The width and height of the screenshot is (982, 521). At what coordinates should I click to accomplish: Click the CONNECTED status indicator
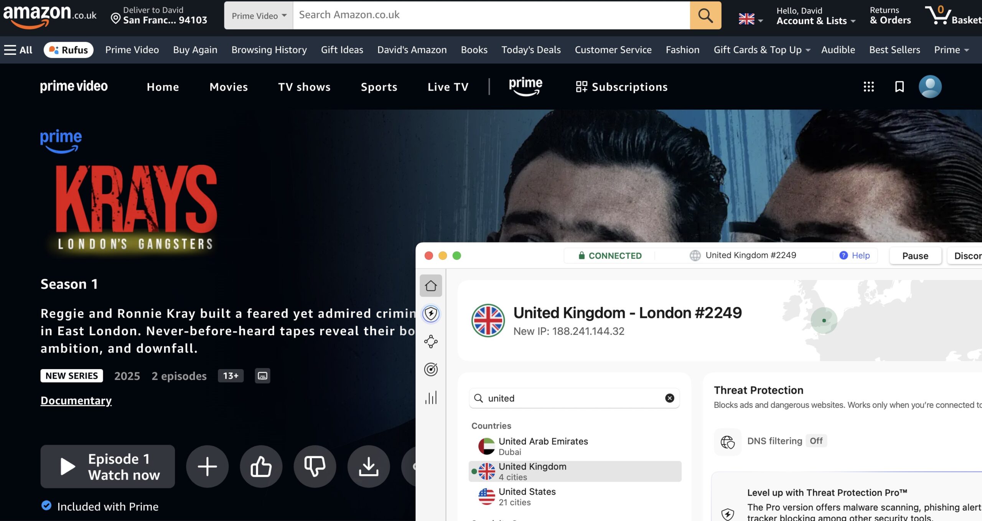click(x=610, y=256)
